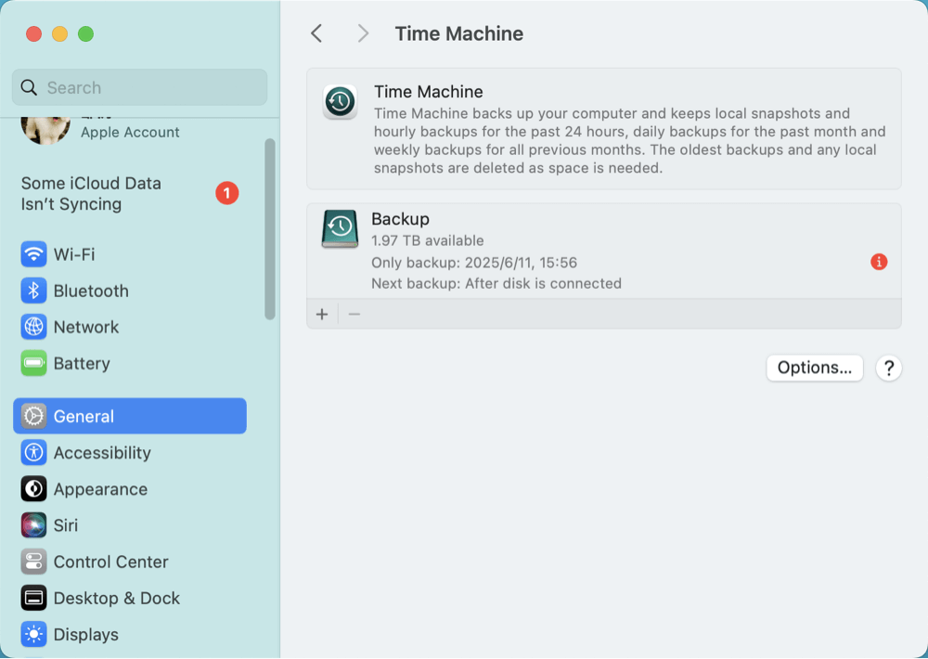Open the forward navigation arrow

(x=363, y=32)
